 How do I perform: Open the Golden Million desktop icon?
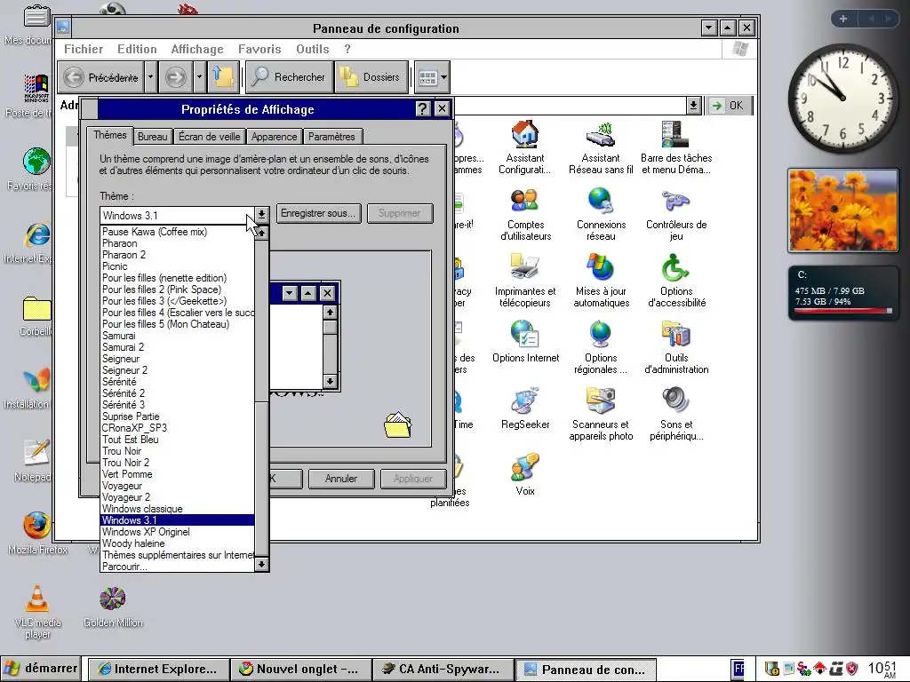tap(113, 607)
